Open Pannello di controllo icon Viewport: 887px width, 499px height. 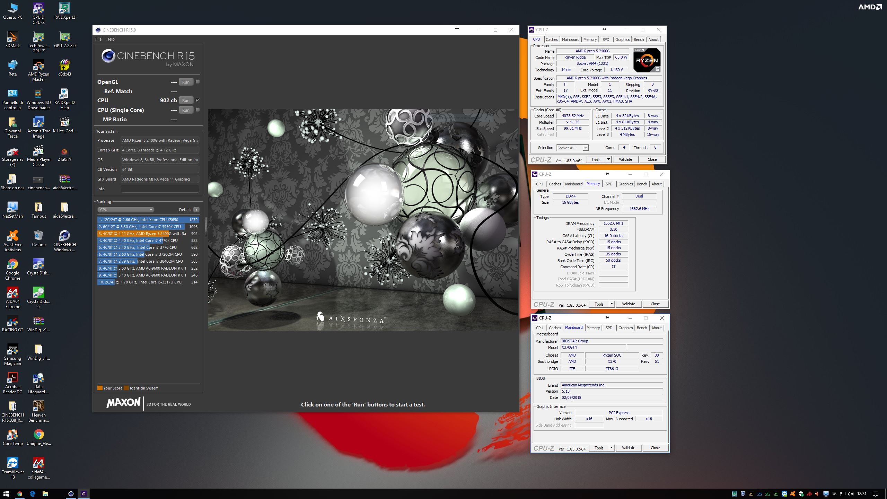[x=12, y=99]
